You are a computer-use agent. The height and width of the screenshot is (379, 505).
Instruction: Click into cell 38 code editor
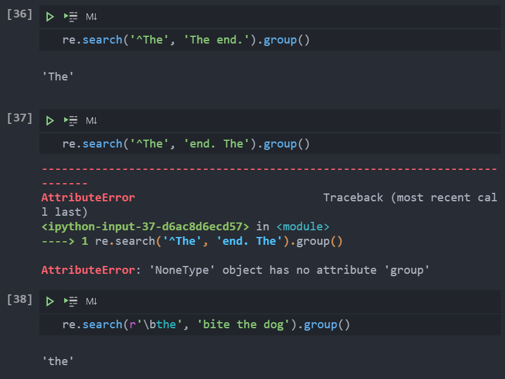coord(270,325)
